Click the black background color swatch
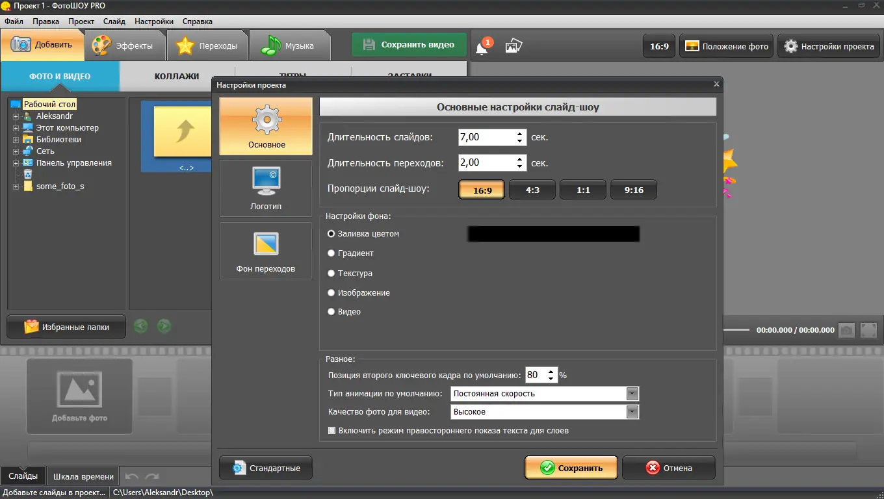The image size is (884, 499). click(554, 234)
